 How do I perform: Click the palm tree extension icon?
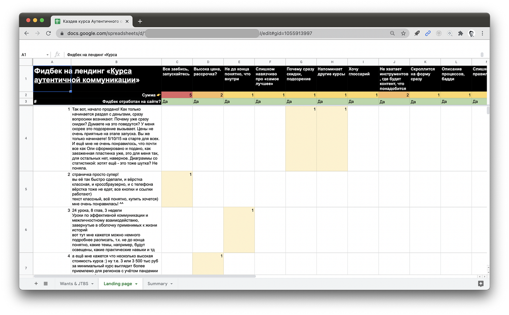[x=439, y=33]
